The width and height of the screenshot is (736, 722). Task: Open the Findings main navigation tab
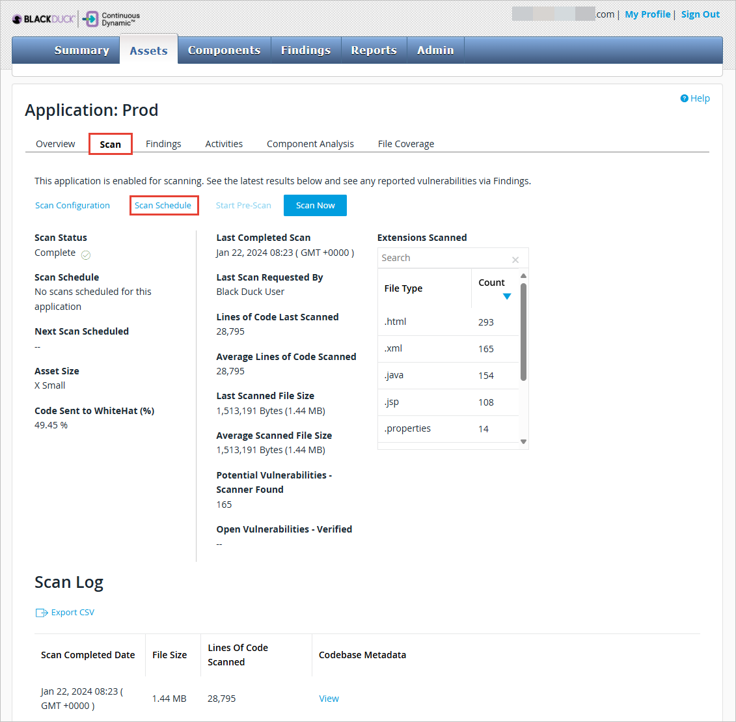point(306,50)
